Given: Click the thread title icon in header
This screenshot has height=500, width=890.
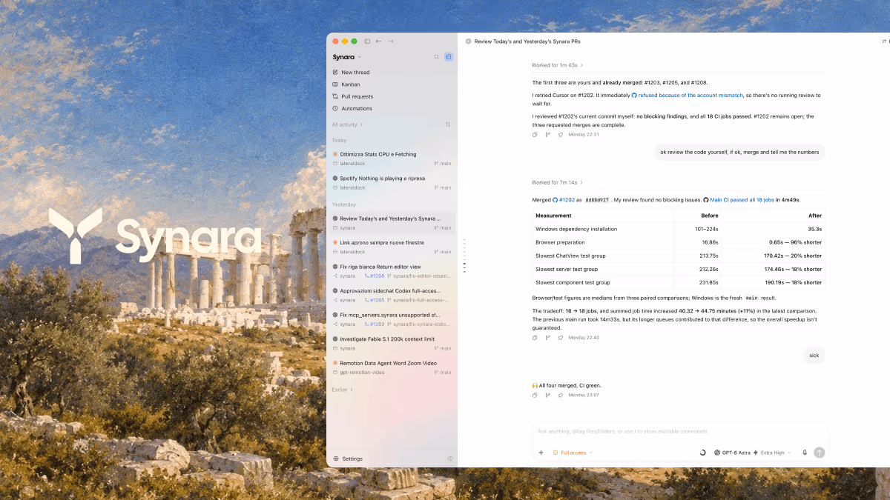Looking at the screenshot, I should pos(468,41).
